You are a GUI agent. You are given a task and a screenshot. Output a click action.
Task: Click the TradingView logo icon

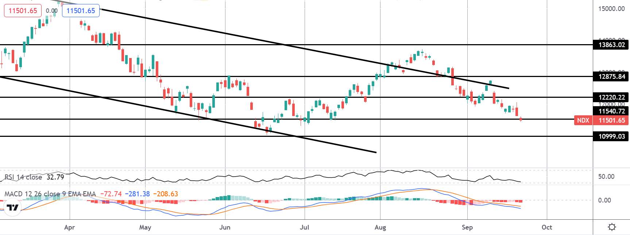[x=12, y=208]
